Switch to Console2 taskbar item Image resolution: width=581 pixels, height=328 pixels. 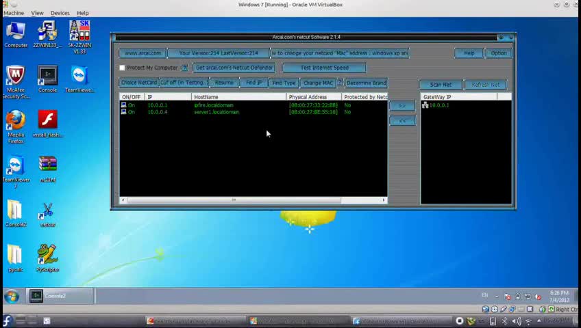click(x=60, y=296)
